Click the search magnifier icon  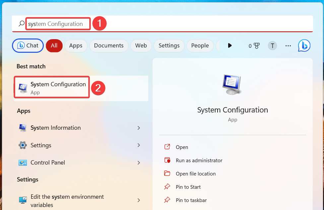(22, 24)
